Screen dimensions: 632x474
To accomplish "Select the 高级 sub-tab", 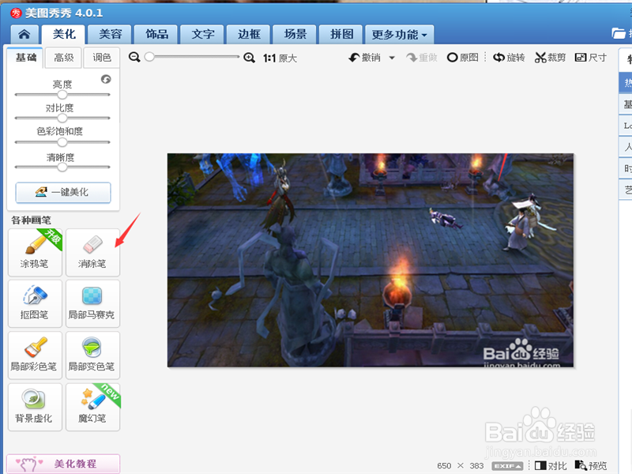I will [x=64, y=58].
